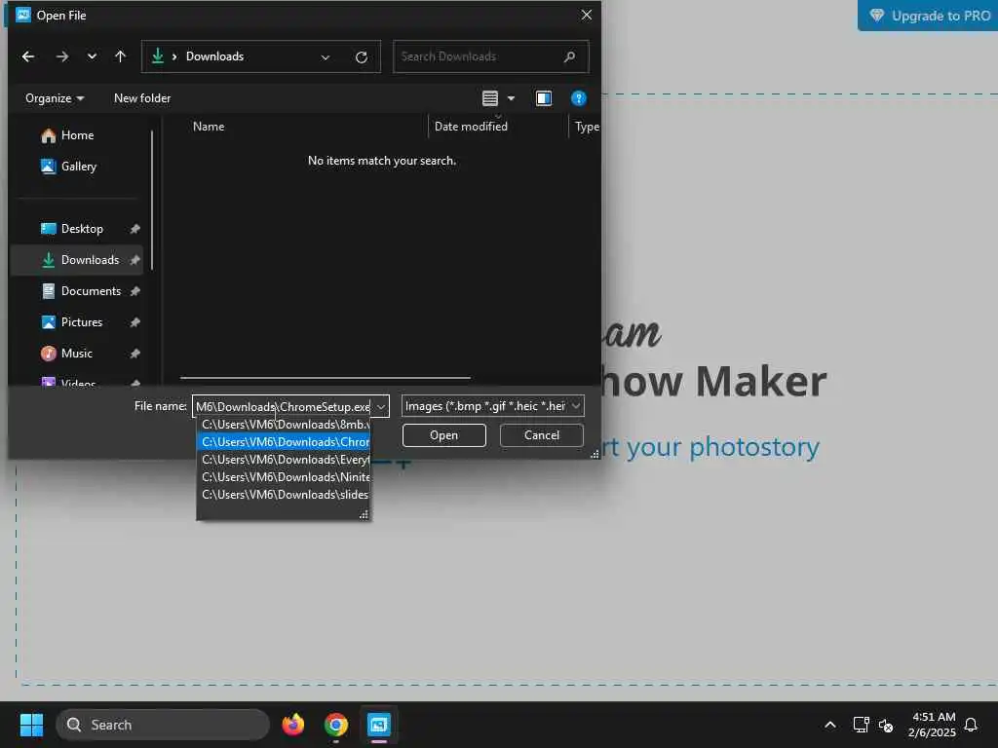Choose 8mb suggestion in file name list
Image resolution: width=998 pixels, height=748 pixels.
pyautogui.click(x=284, y=425)
